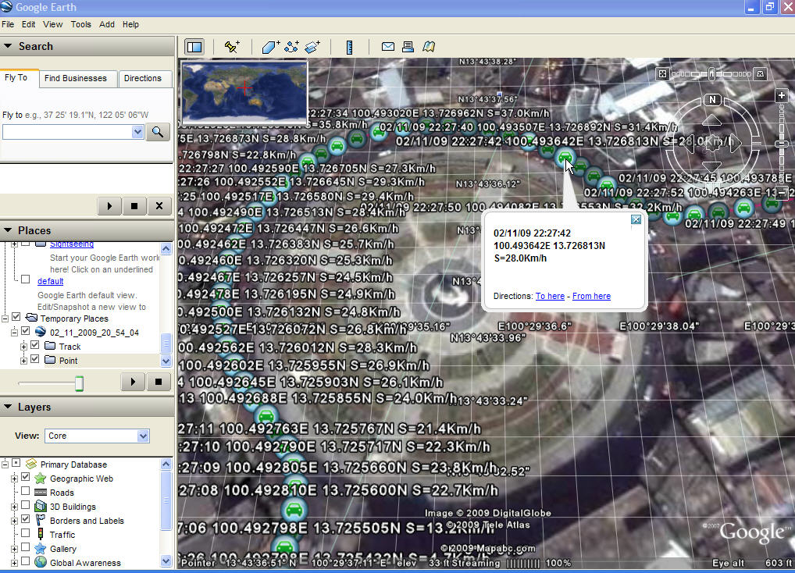Screen dimensions: 795x573
Task: Add an image overlay from the toolbar
Action: (x=312, y=47)
